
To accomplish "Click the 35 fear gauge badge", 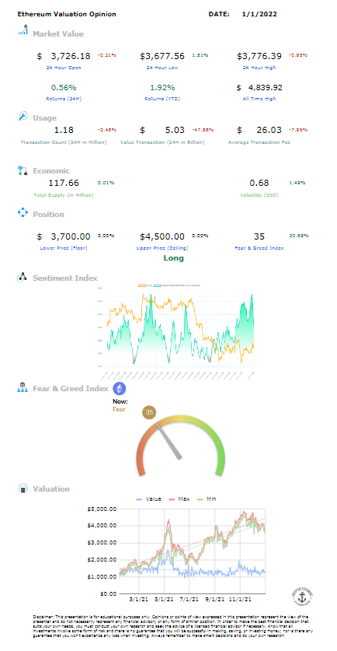I will click(x=150, y=413).
